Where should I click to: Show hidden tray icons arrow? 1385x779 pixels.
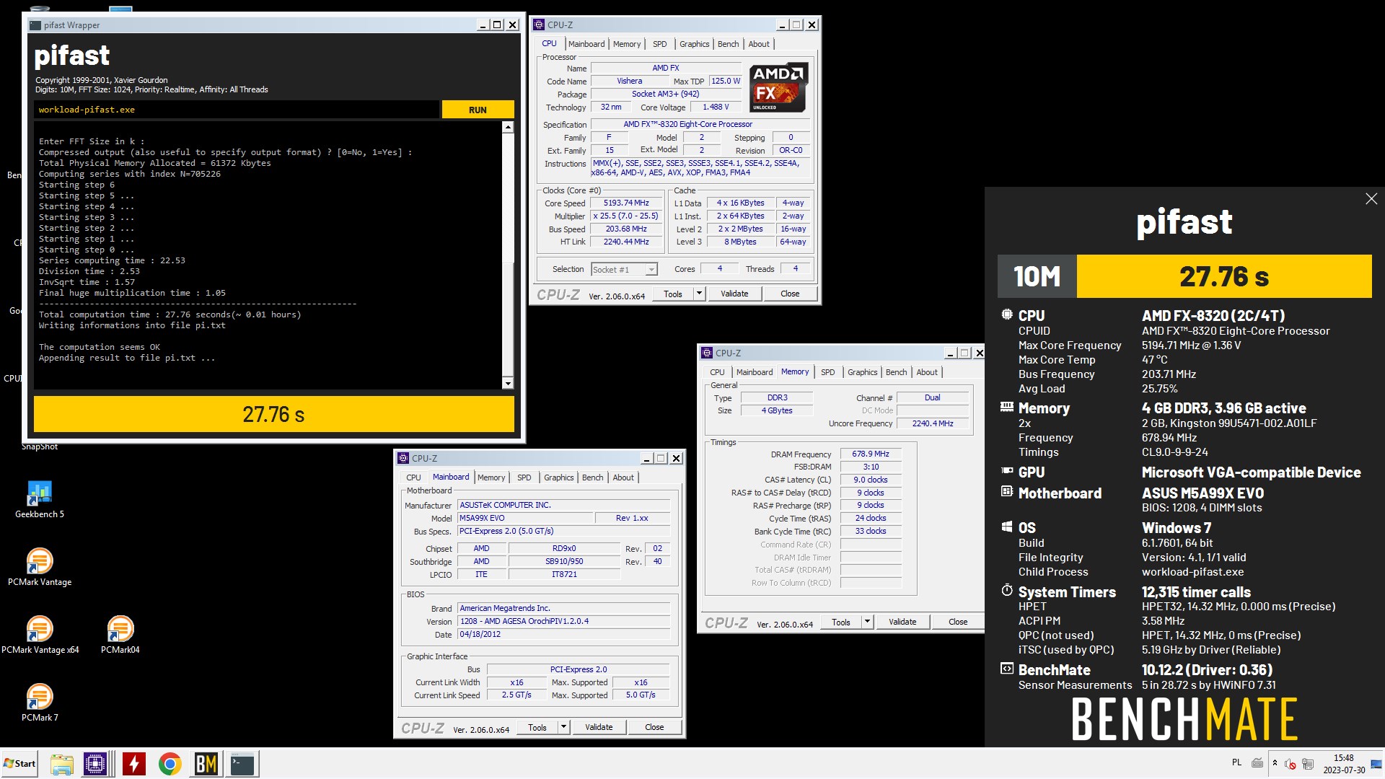[x=1275, y=763]
